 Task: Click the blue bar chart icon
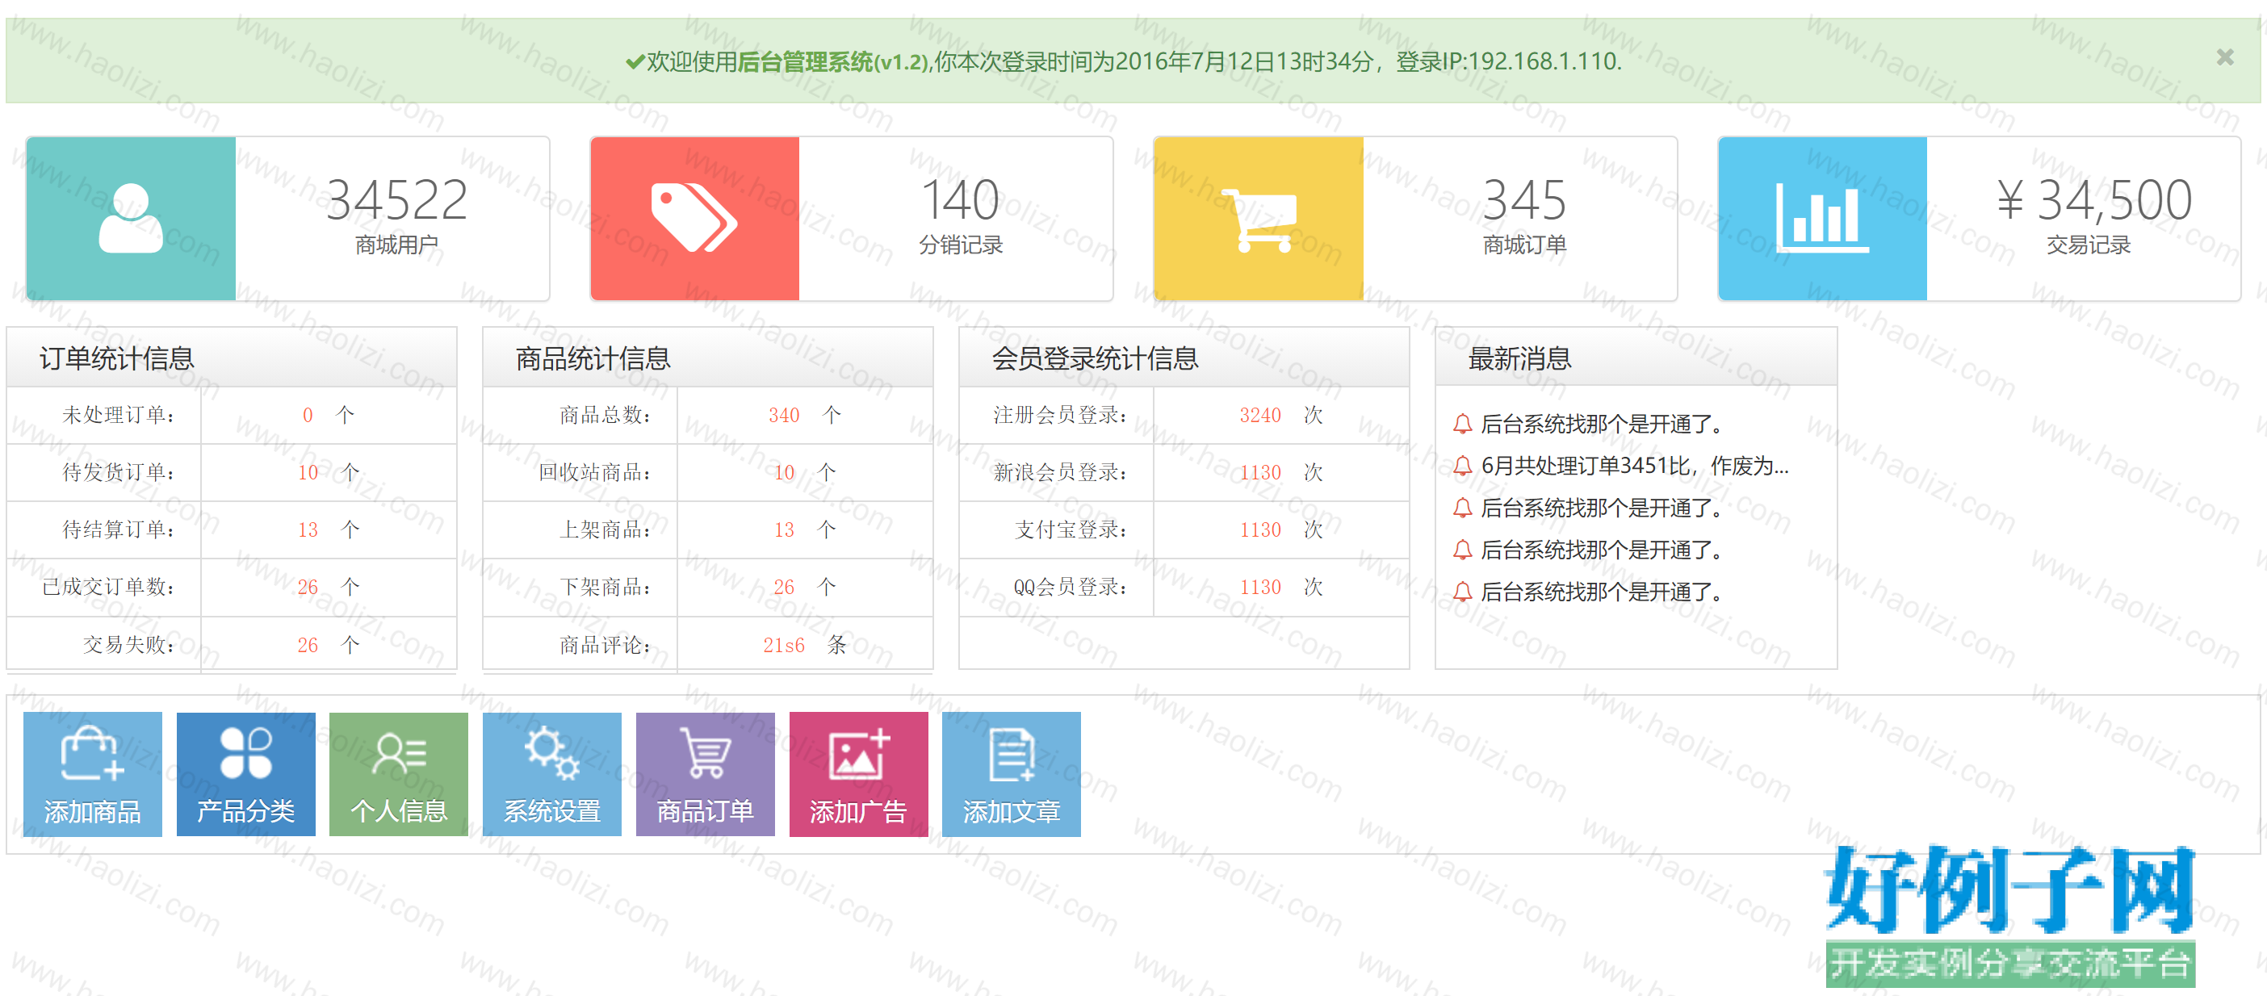coord(1821,218)
